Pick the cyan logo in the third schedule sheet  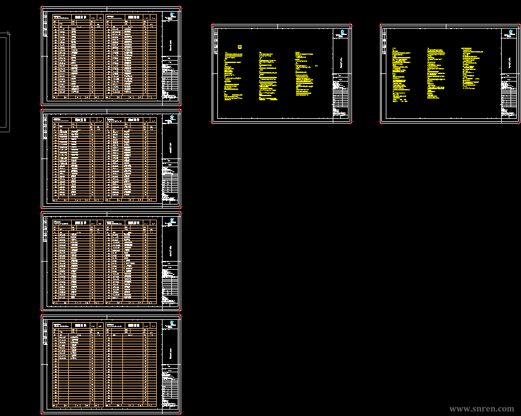172,220
